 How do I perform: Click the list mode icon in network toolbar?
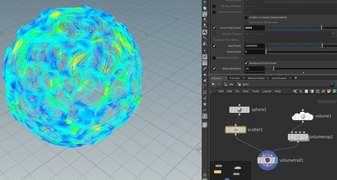click(306, 91)
